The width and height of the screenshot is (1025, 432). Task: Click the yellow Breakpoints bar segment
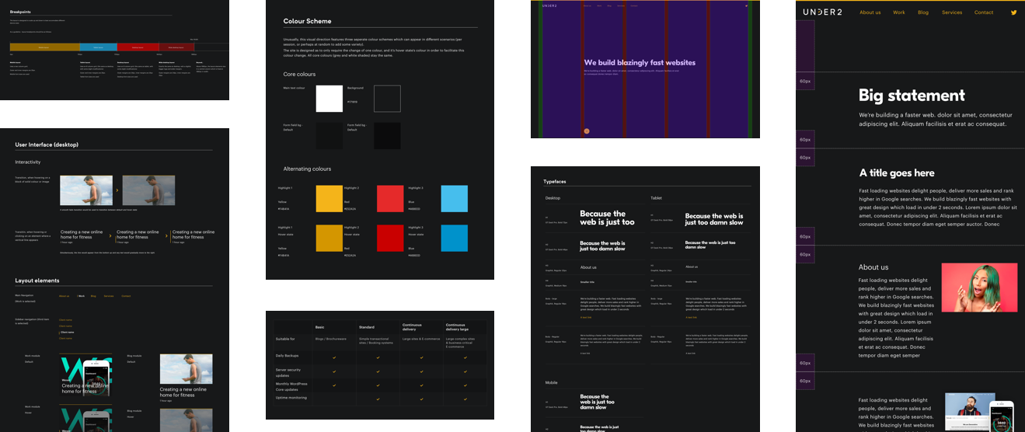pos(44,47)
